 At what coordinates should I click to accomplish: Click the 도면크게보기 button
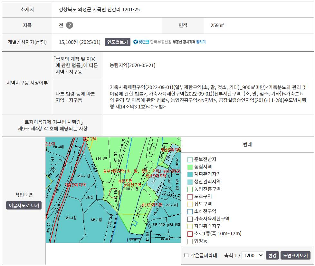click(295, 255)
